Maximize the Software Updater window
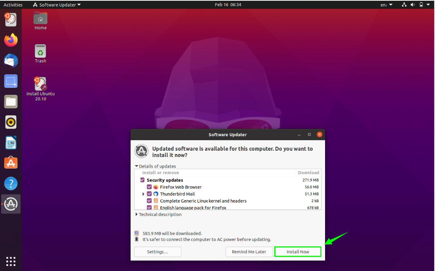 [x=309, y=135]
